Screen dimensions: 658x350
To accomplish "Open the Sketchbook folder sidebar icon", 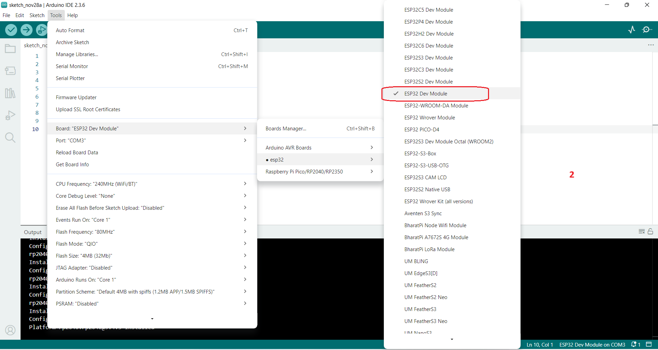I will coord(10,49).
